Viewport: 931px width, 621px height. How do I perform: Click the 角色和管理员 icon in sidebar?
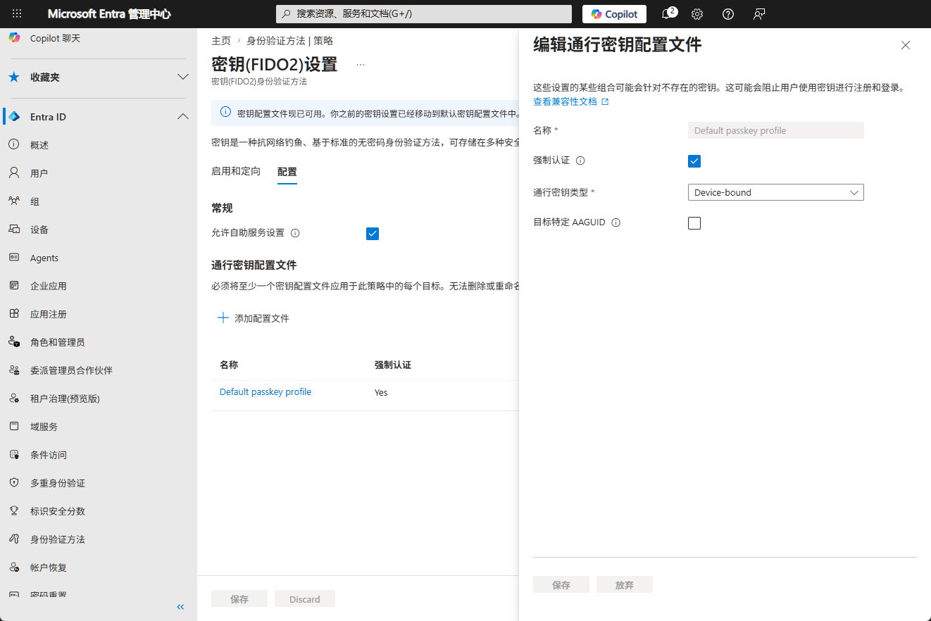(x=14, y=342)
